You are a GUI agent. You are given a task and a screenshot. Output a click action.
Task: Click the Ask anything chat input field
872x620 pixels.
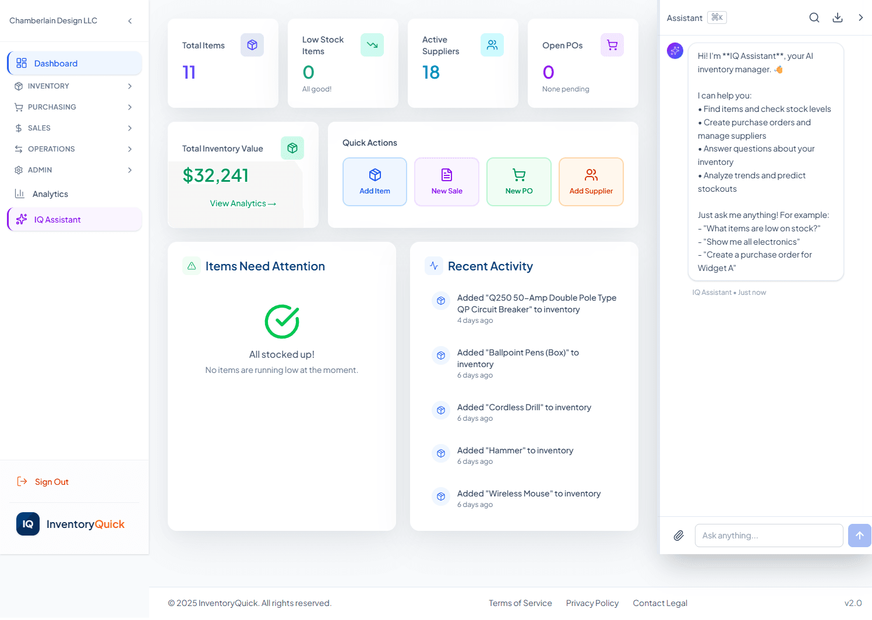[768, 535]
